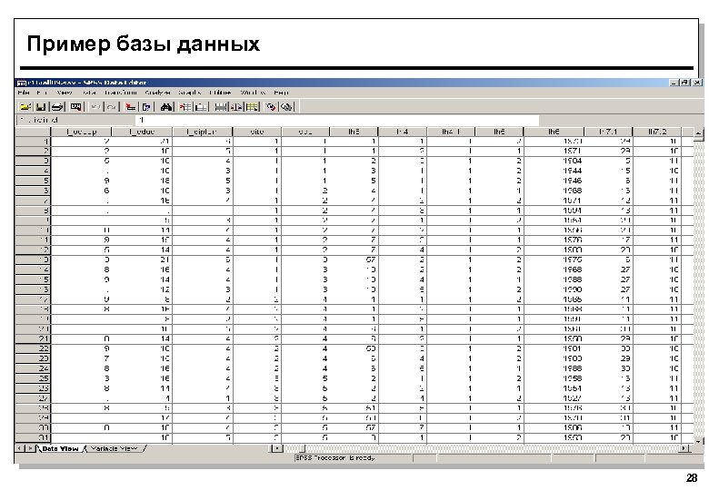Click the 'lh4.1' column header
Image resolution: width=709 pixels, height=490 pixels.
[450, 132]
